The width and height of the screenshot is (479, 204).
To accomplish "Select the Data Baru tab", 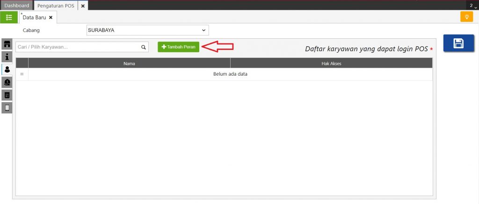I will tap(35, 17).
